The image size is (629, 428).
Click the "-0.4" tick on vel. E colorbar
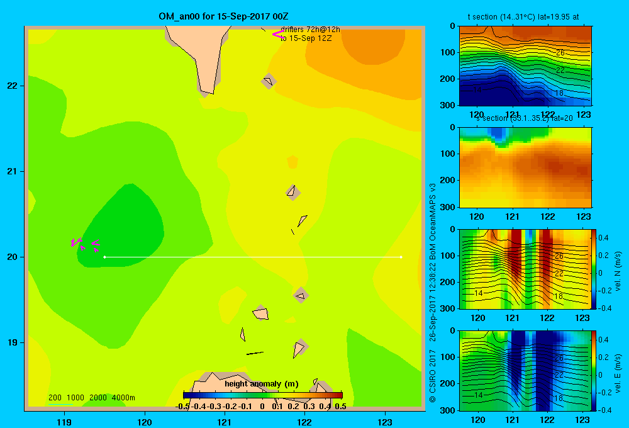[x=603, y=410]
